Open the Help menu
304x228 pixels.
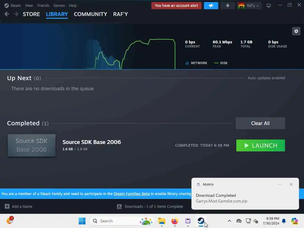click(73, 5)
